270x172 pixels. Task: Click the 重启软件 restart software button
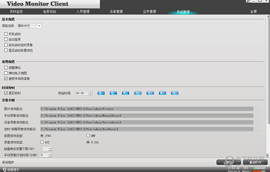tap(255, 162)
